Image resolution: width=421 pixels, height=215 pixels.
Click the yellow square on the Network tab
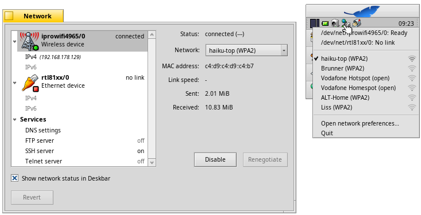tap(9, 16)
